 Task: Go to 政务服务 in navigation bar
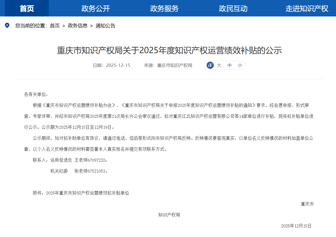(x=164, y=8)
